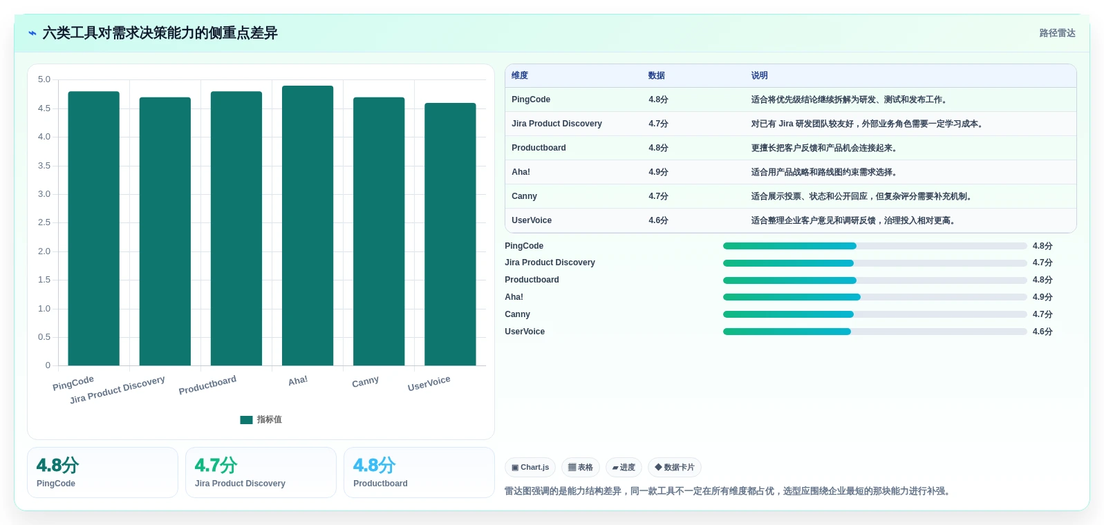Screen dimensions: 1104x525
Task: Click the Aha! progress bar
Action: (x=874, y=297)
